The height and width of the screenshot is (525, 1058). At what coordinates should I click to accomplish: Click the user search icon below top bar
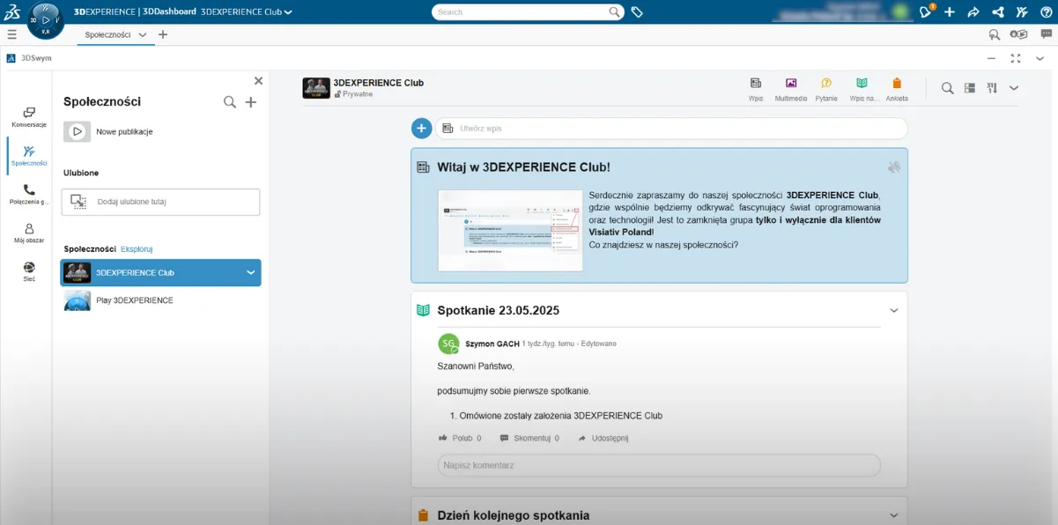[x=995, y=34]
